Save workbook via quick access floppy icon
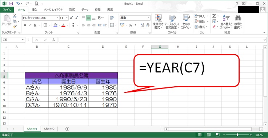Image resolution: width=268 pixels, height=138 pixels. (x=11, y=3)
